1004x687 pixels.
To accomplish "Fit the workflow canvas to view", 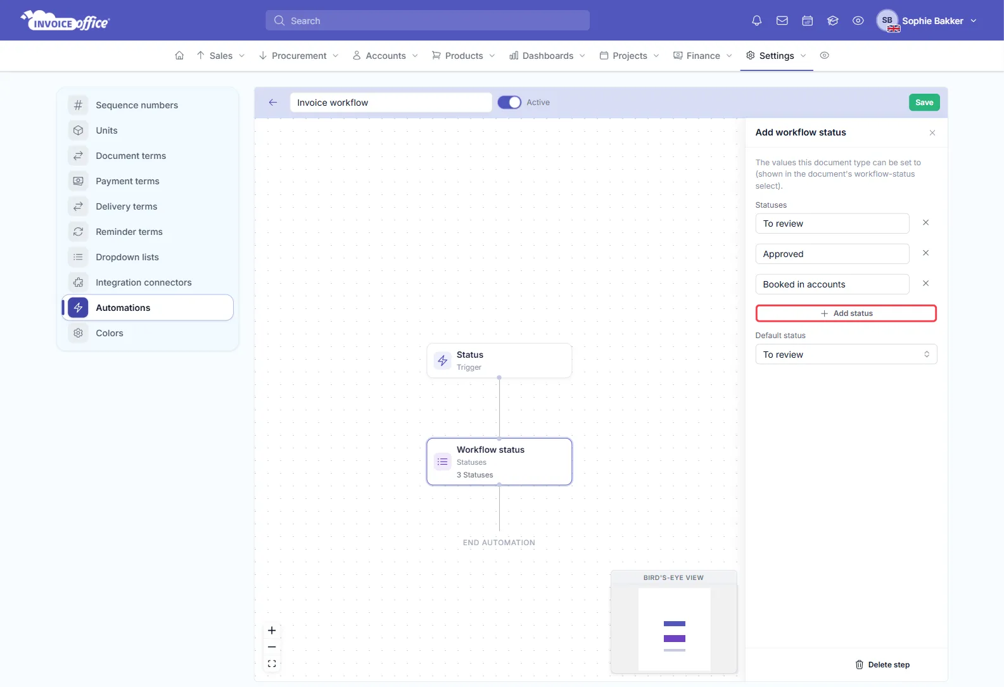I will (272, 664).
